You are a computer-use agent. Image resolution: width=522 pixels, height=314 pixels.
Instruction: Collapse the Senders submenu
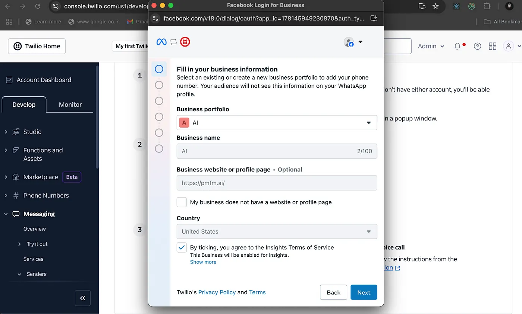(19, 274)
